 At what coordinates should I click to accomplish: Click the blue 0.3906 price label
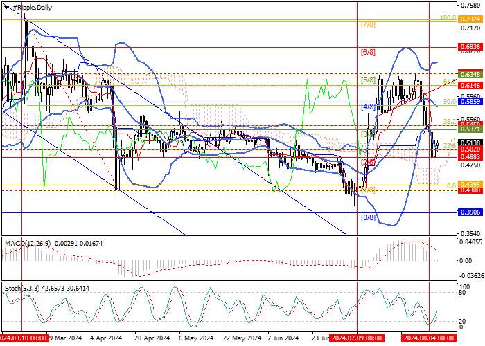(470, 212)
